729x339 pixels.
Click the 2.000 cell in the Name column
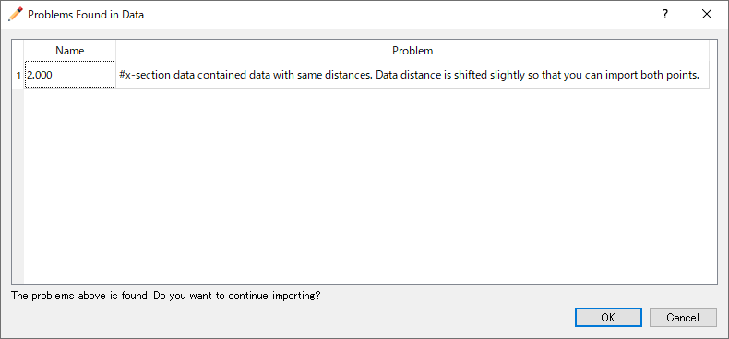tap(69, 75)
